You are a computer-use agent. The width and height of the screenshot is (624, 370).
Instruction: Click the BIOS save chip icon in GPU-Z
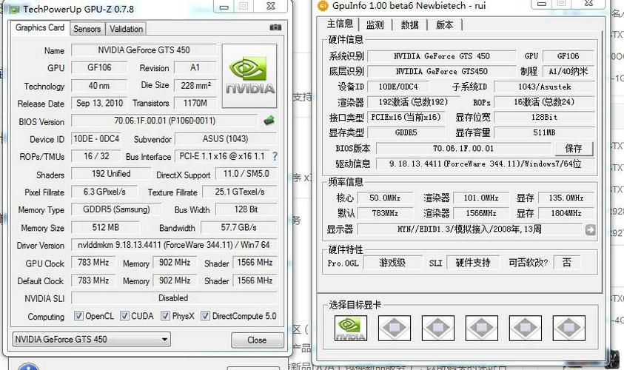pyautogui.click(x=269, y=120)
